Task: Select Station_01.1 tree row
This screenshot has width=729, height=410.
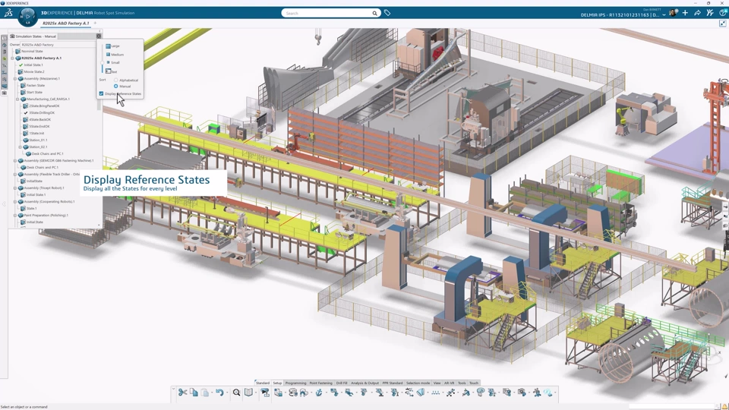Action: tap(36, 140)
